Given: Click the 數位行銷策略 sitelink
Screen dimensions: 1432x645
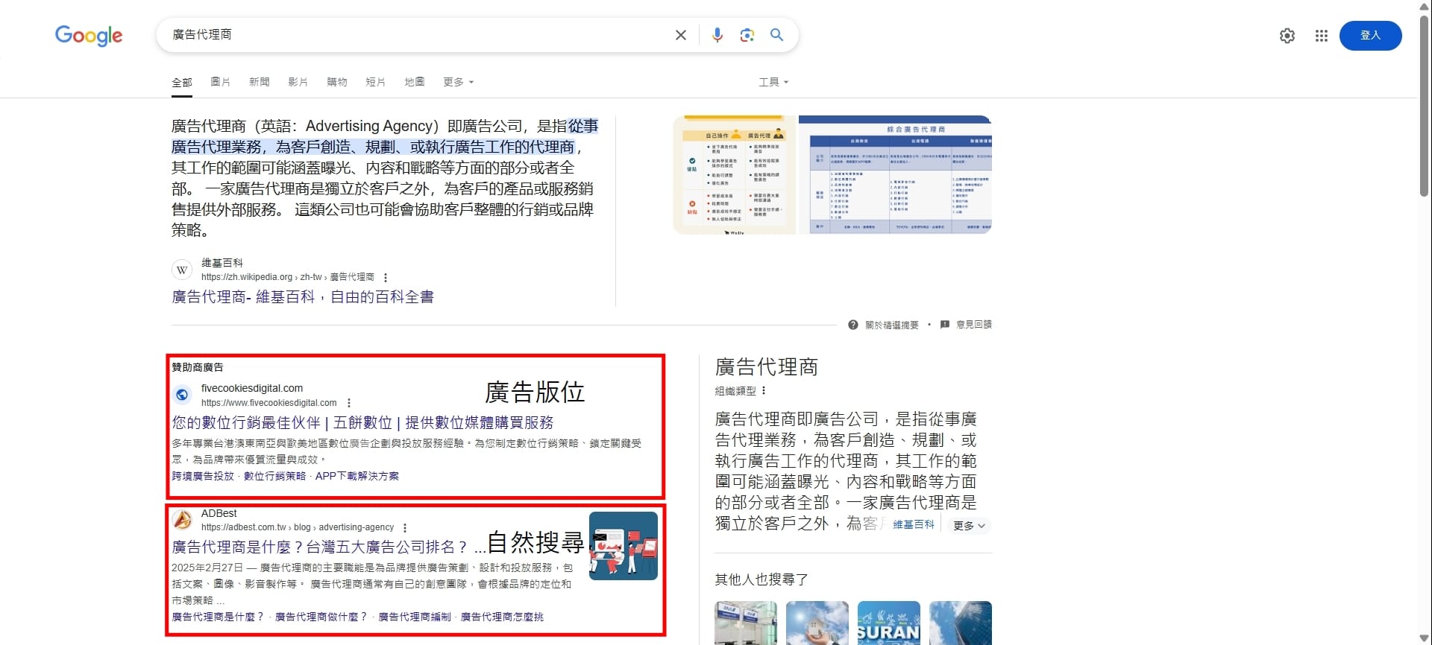Looking at the screenshot, I should coord(274,476).
